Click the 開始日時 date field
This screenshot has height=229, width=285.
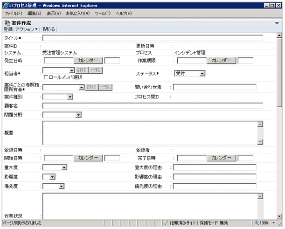58,158
